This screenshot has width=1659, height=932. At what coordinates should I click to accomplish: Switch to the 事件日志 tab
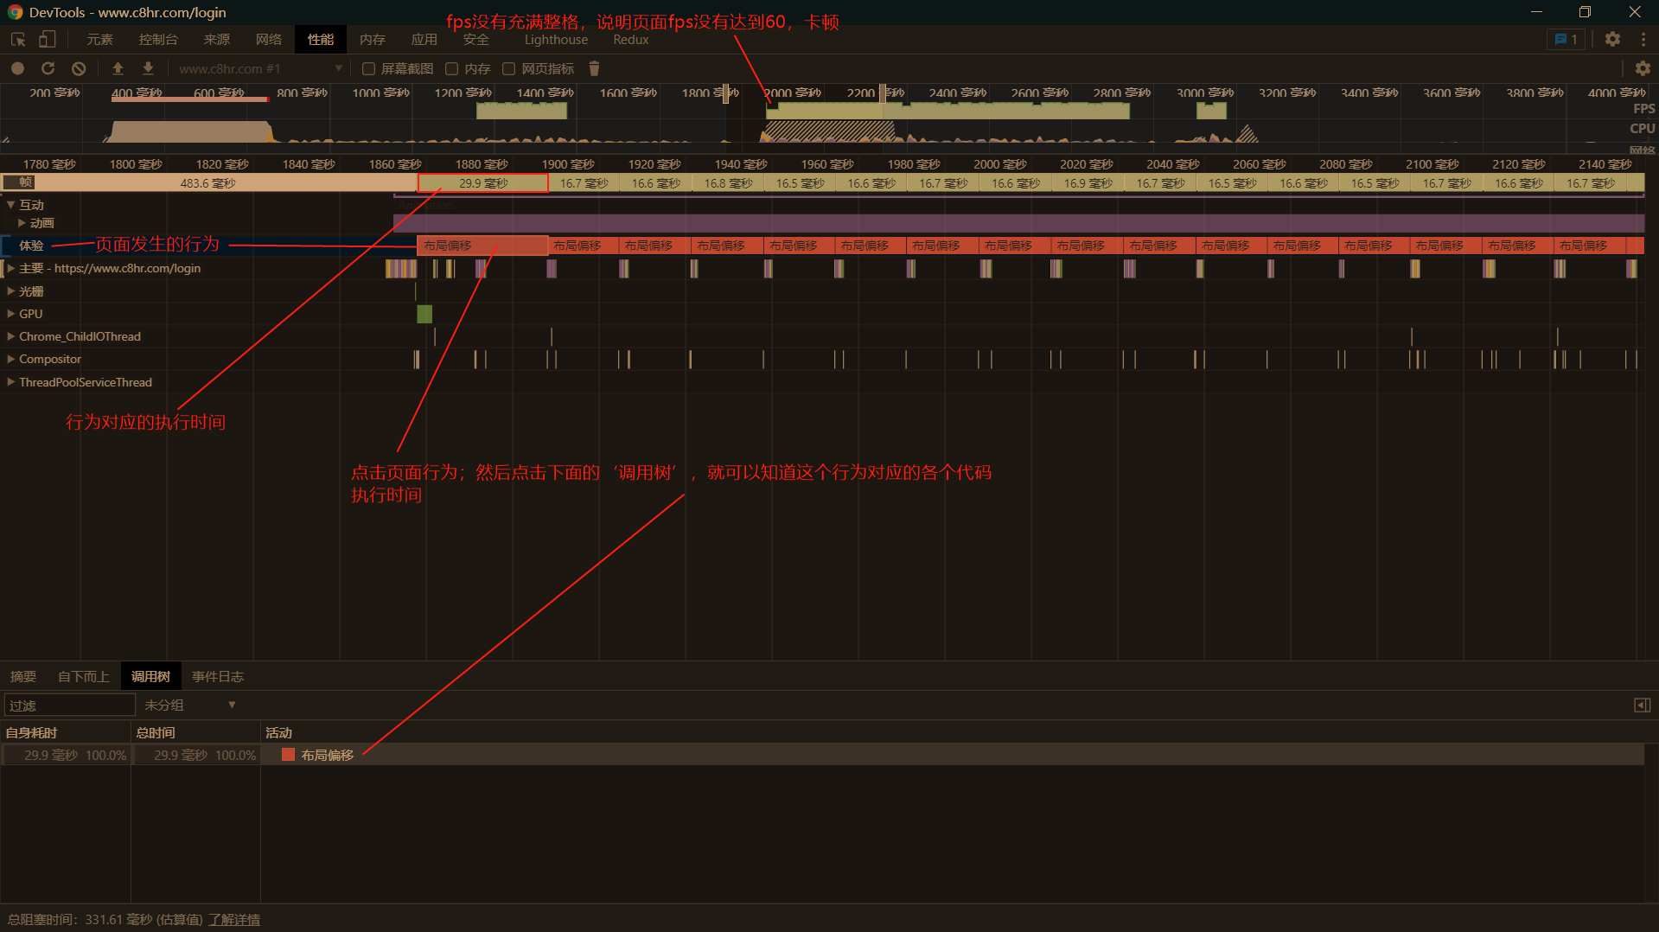pos(217,677)
